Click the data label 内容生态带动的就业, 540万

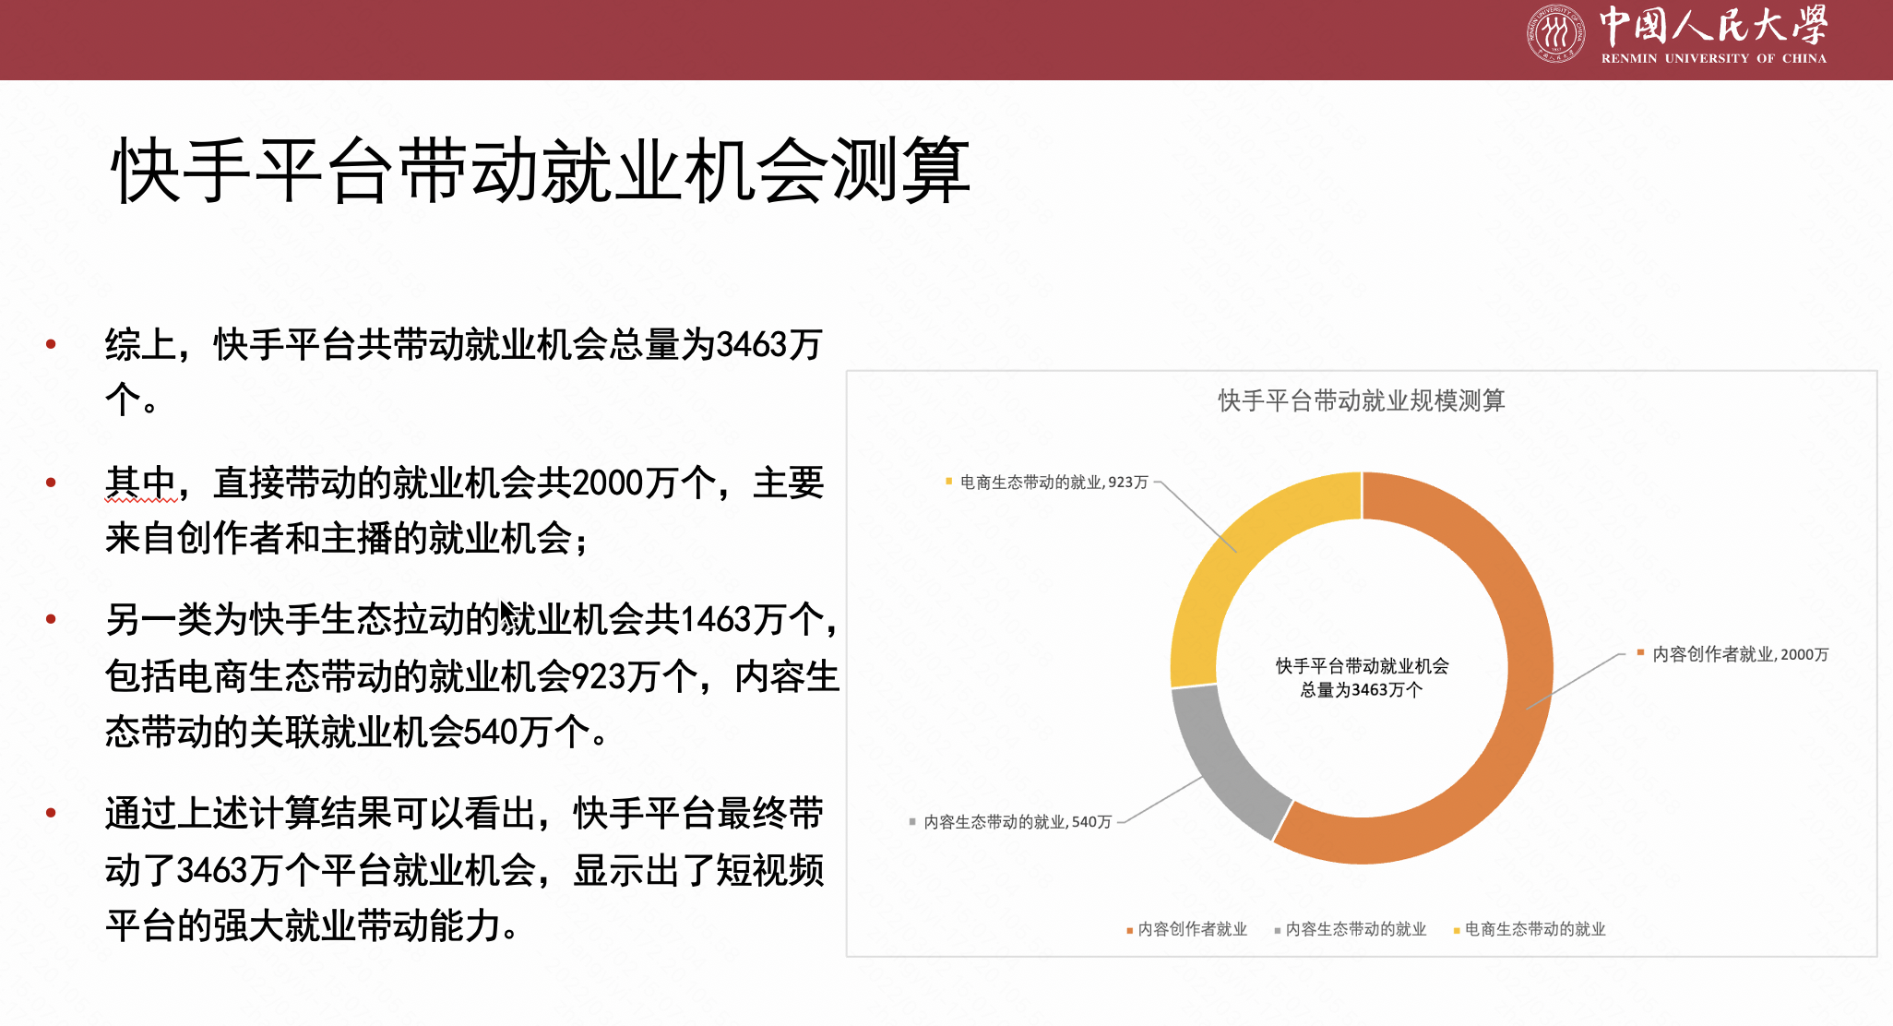coord(1017,821)
